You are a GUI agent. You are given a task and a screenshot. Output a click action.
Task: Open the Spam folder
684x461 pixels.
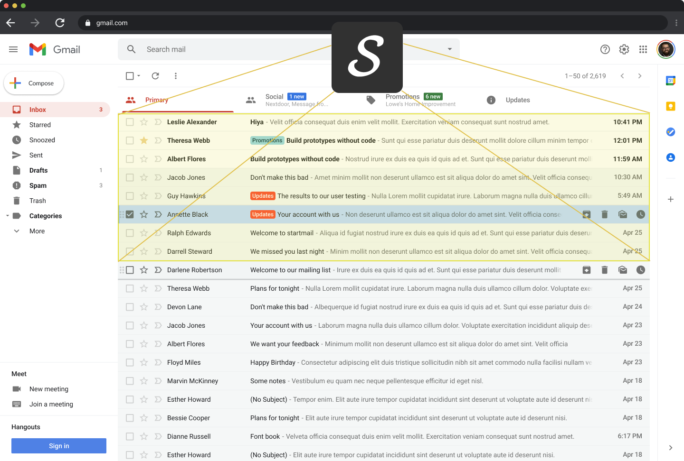tap(55, 185)
